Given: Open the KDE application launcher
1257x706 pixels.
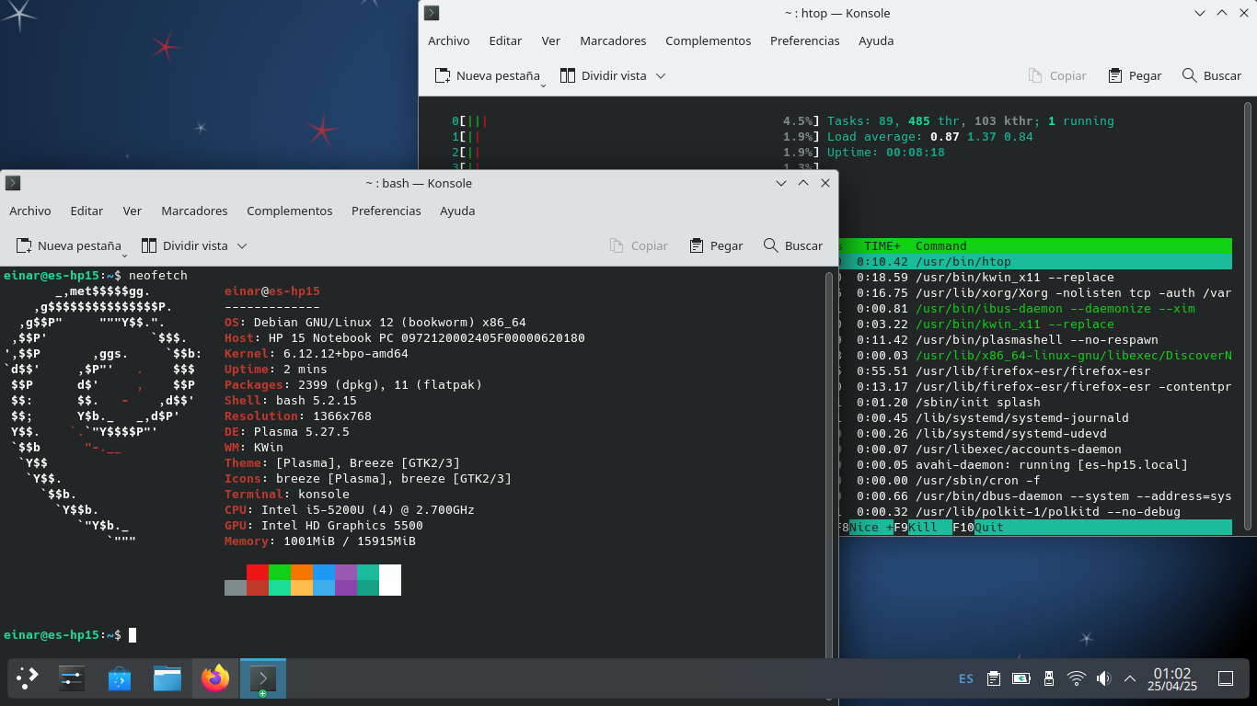Looking at the screenshot, I should (x=28, y=679).
